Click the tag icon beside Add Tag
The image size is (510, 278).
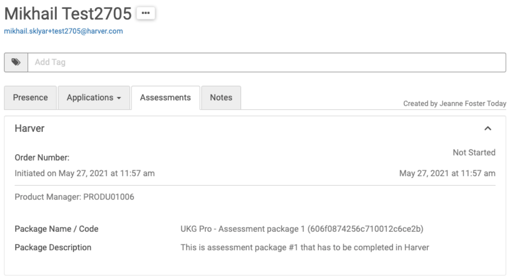[x=16, y=62]
